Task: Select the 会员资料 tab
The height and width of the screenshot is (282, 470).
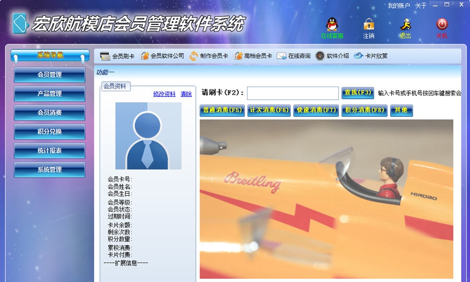Action: [x=115, y=87]
